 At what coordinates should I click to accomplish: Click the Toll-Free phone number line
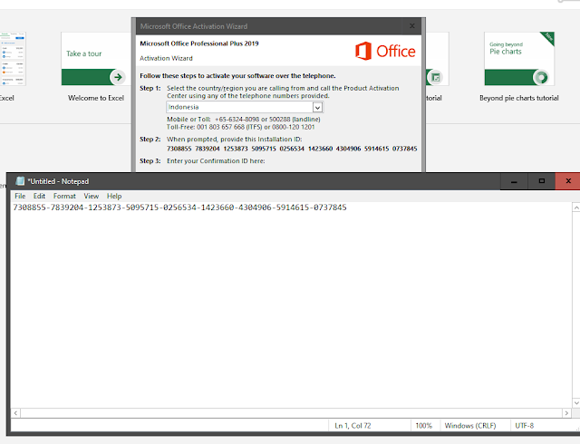click(240, 127)
